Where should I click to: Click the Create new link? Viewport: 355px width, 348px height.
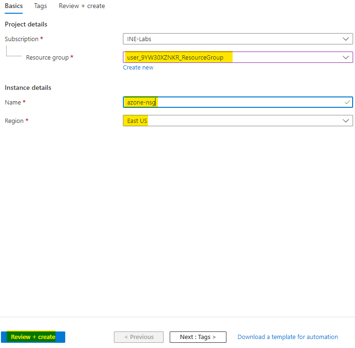[138, 68]
